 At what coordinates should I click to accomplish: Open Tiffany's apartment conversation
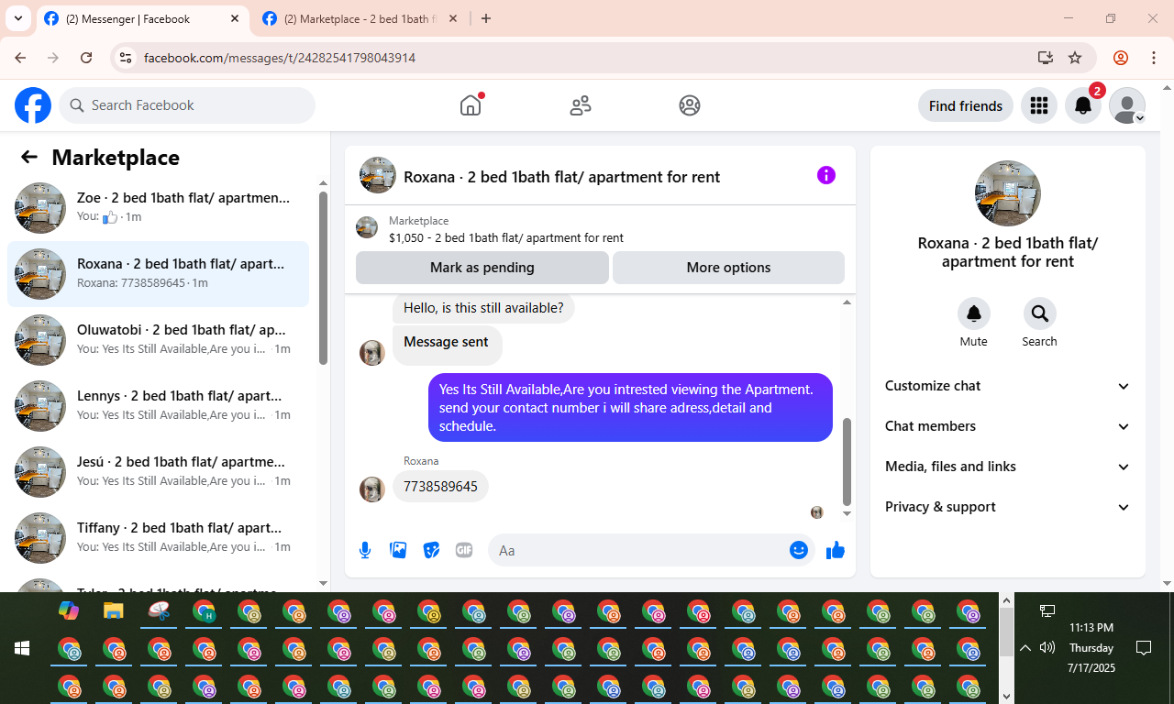pyautogui.click(x=158, y=538)
